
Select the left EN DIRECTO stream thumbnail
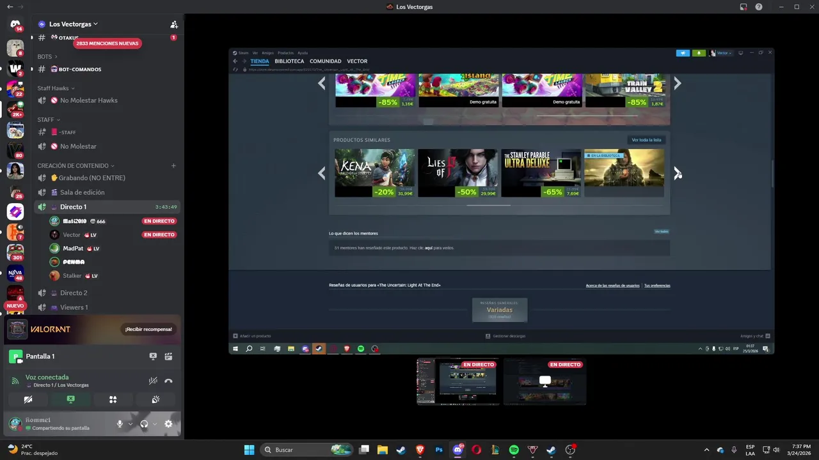[x=457, y=381]
